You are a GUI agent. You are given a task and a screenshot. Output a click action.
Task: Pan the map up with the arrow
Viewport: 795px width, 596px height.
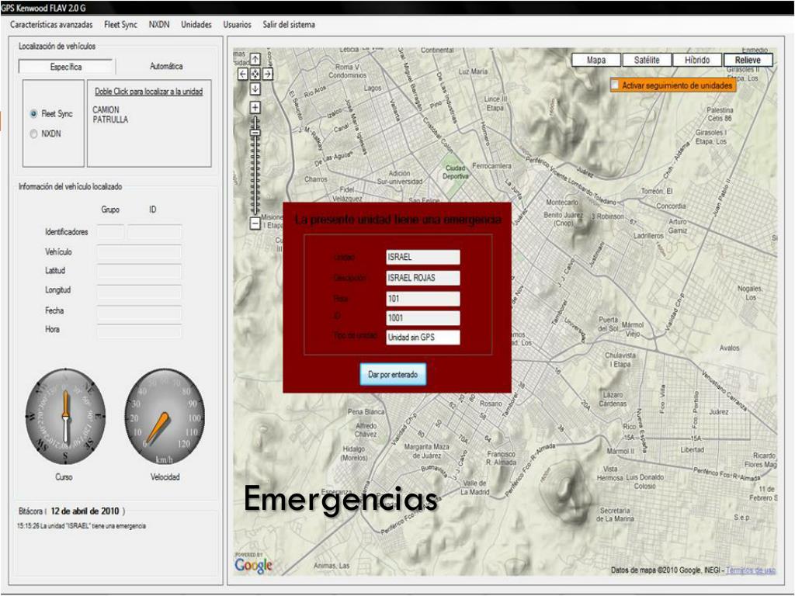click(x=255, y=59)
